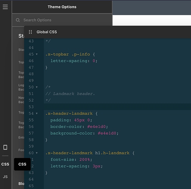This screenshot has width=191, height=189.
Task: Click the border-color #e4e1d0 value
Action: 96,127
